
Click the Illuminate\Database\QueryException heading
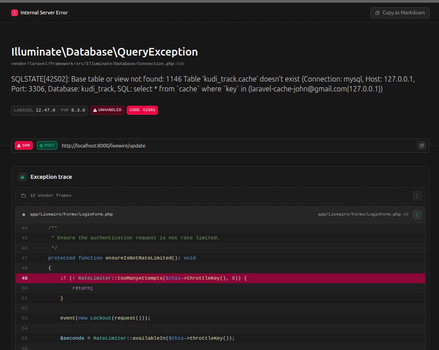(x=104, y=52)
